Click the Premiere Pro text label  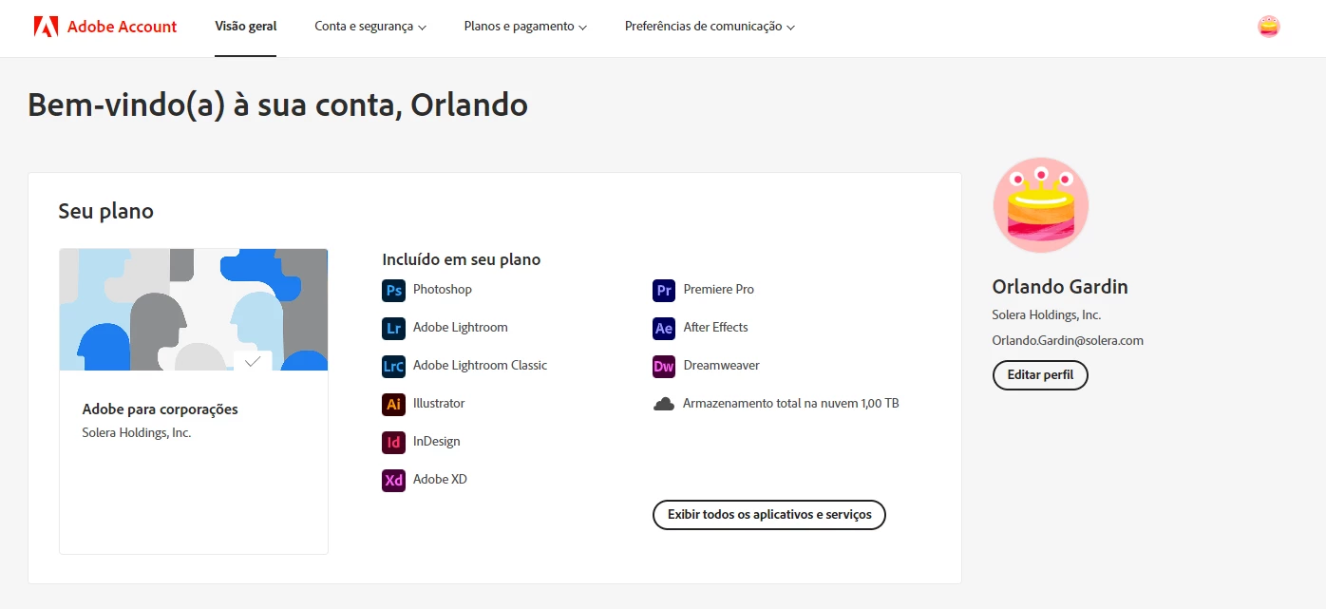719,290
